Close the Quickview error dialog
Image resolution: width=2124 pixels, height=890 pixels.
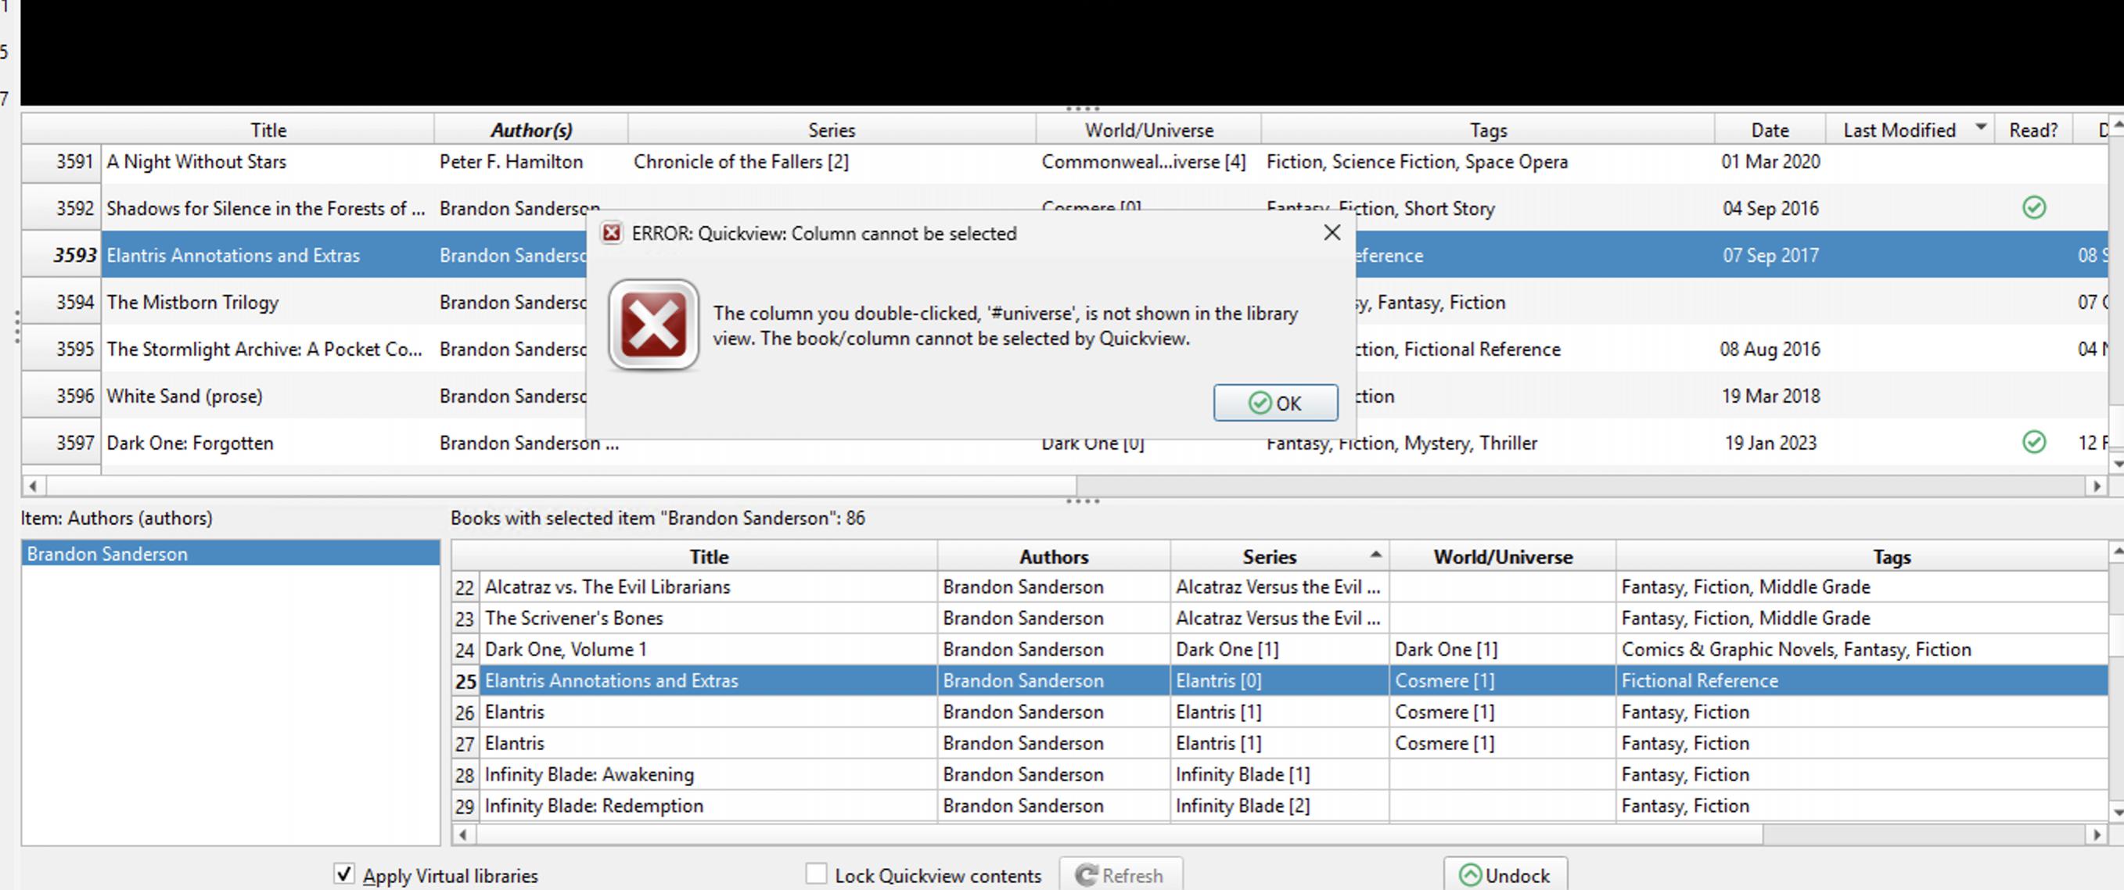[x=1332, y=233]
